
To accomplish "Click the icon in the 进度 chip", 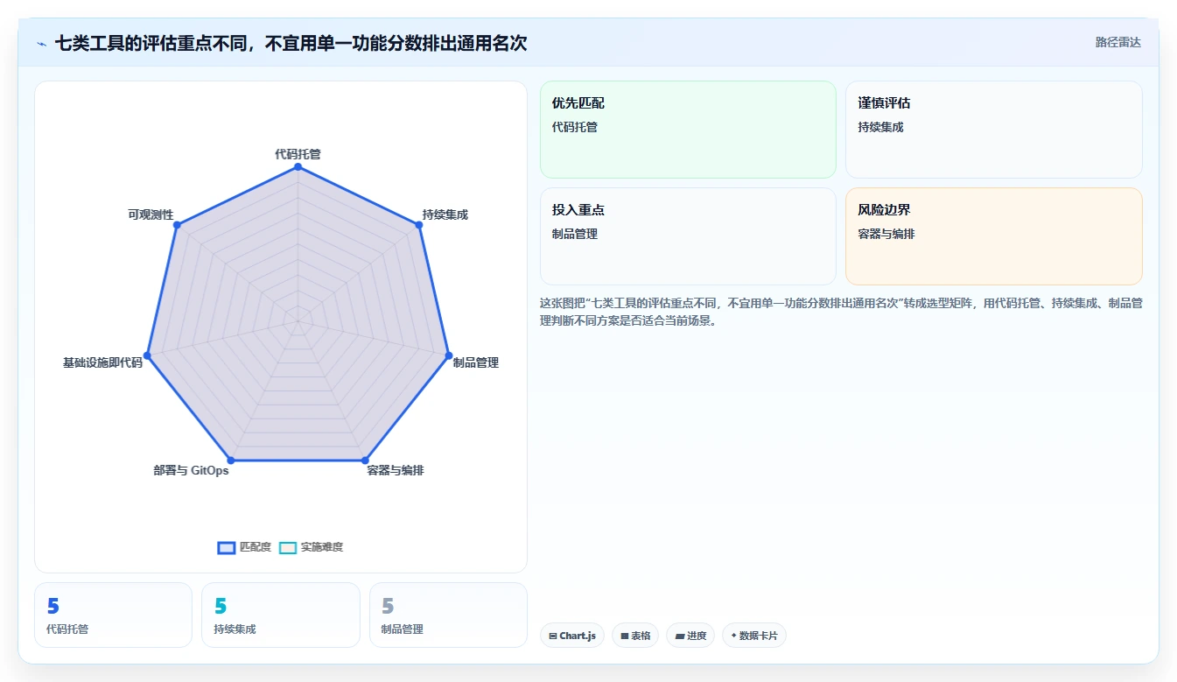I will (x=680, y=636).
